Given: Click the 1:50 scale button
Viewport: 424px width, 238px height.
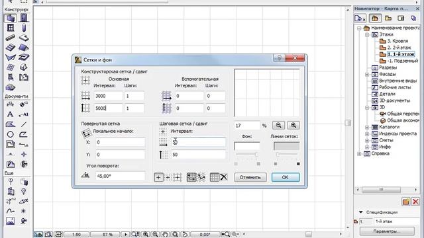Looking at the screenshot, I should 76,234.
